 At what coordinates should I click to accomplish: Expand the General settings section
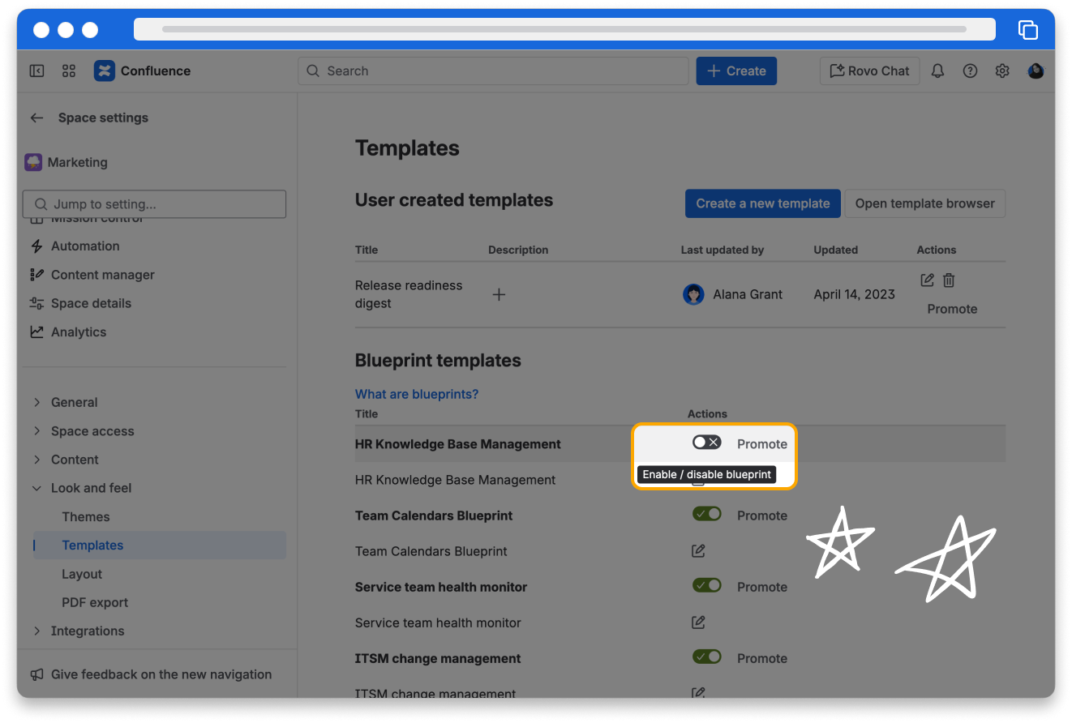click(x=74, y=402)
